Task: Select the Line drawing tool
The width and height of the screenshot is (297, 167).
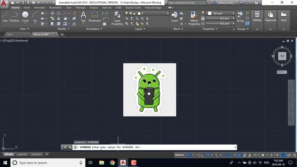Action: (5, 17)
